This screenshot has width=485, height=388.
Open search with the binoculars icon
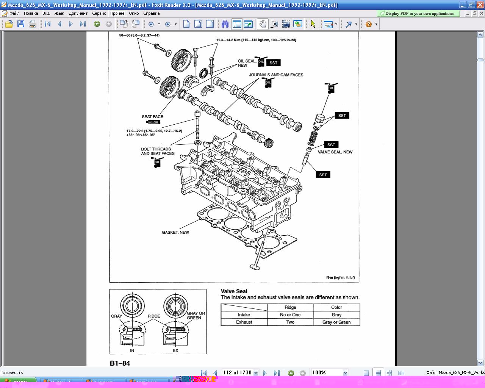[x=225, y=24]
